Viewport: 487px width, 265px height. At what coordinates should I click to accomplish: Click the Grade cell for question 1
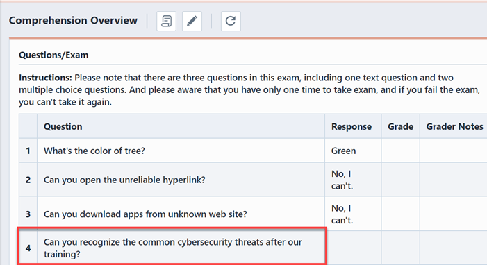(x=400, y=151)
